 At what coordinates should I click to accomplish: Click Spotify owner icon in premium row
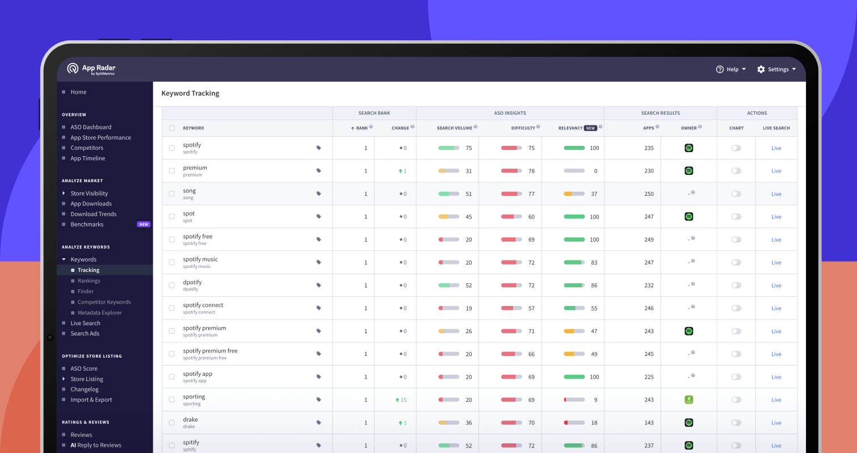point(689,171)
